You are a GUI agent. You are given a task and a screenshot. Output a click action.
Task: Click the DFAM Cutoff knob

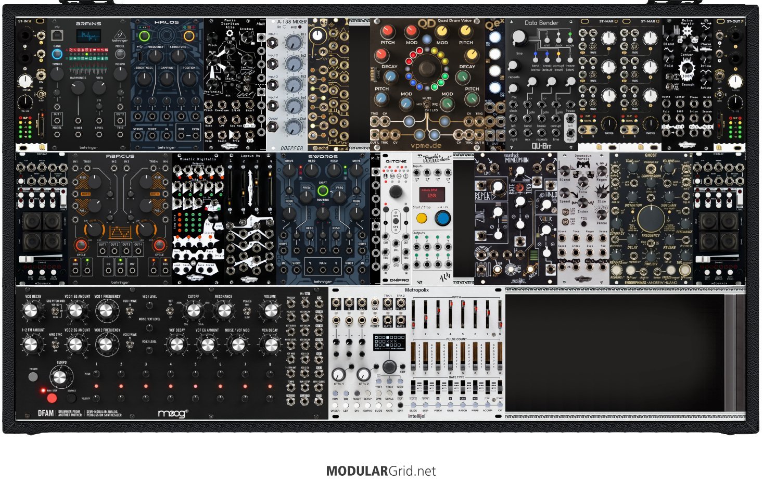(x=193, y=311)
